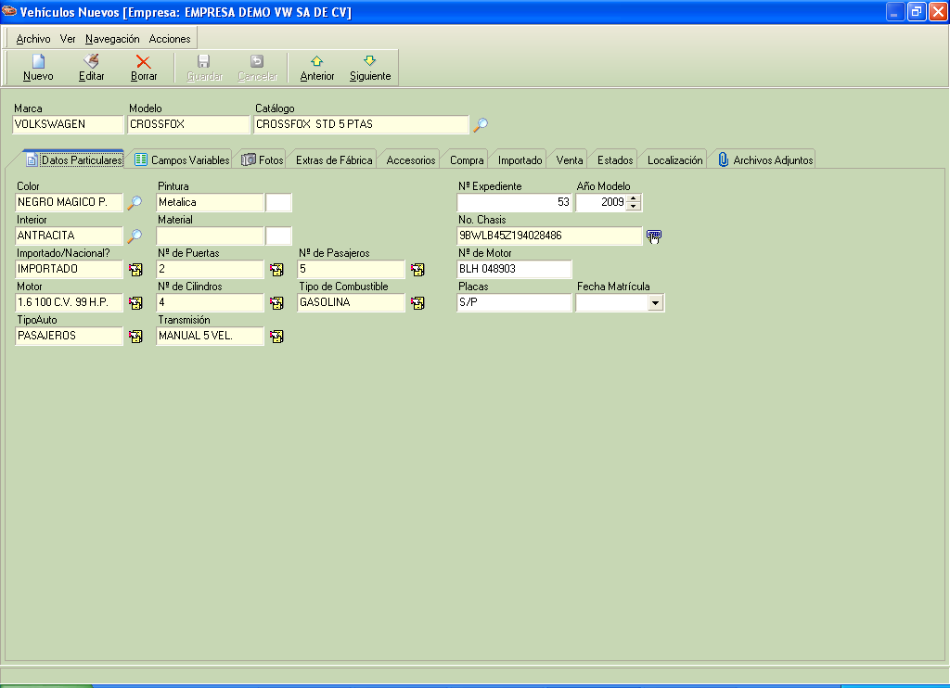
Task: Click the Nº de Puertas field 2
Action: [x=210, y=269]
